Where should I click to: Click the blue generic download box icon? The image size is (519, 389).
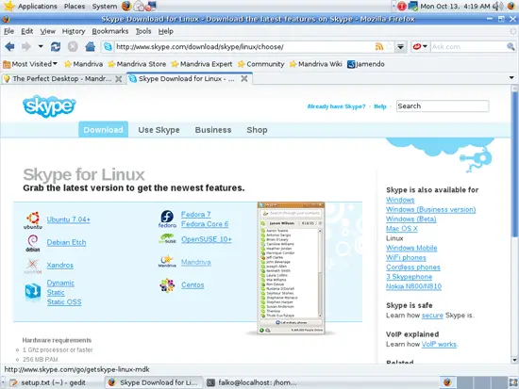click(x=33, y=292)
